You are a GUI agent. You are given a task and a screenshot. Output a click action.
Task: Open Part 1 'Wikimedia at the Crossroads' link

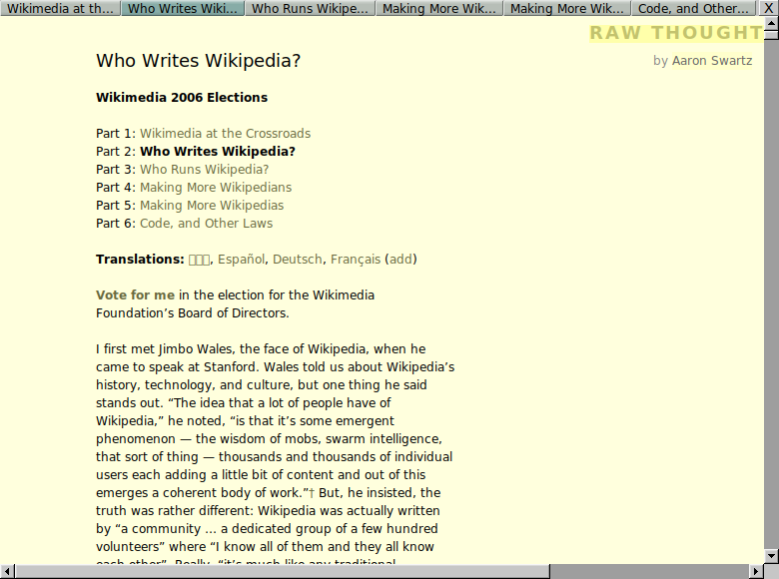225,134
